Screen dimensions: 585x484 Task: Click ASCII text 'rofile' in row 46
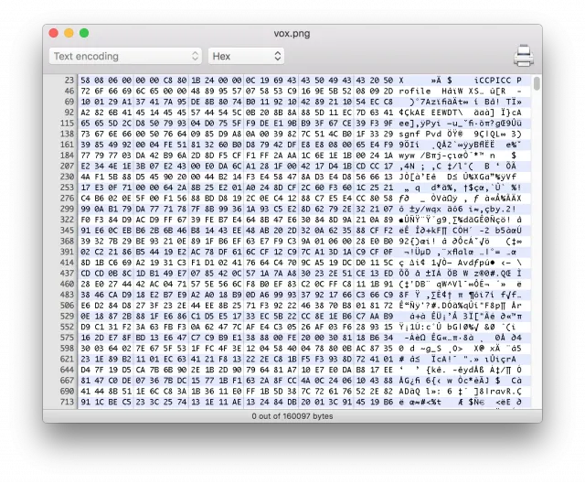tap(414, 91)
